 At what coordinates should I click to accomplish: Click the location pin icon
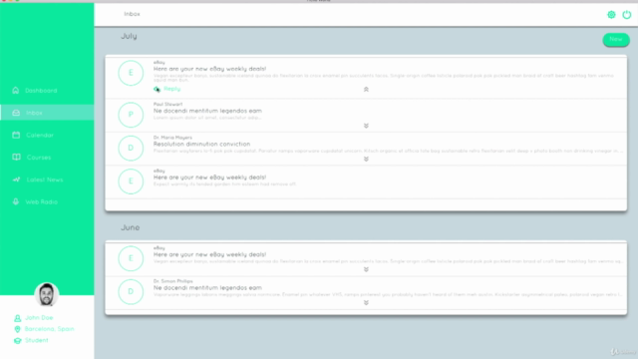(x=17, y=329)
